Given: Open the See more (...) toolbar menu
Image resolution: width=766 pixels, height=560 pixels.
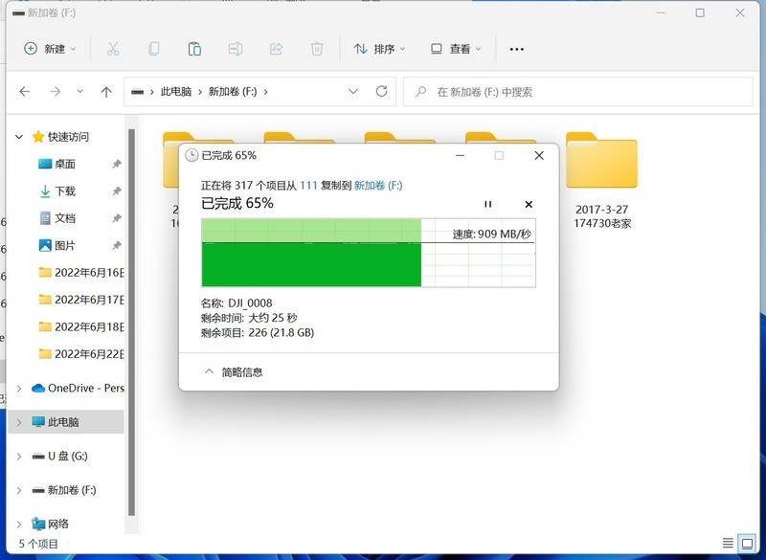Looking at the screenshot, I should 517,49.
